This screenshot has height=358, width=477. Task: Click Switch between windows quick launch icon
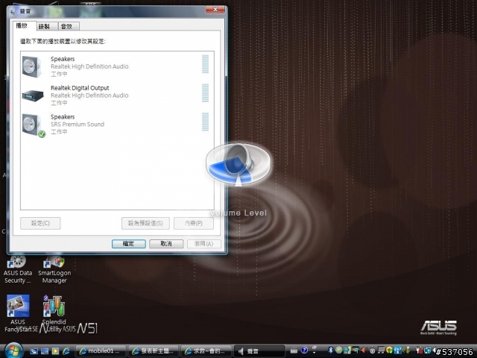click(34, 351)
